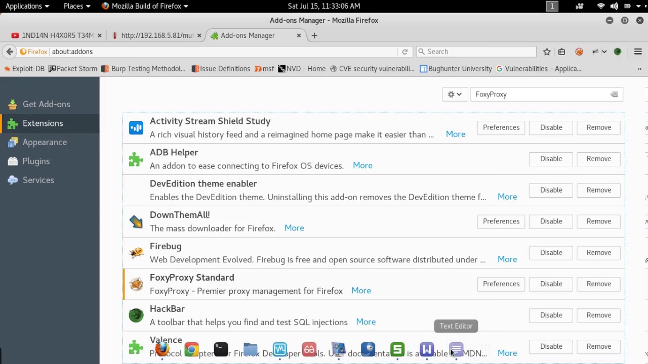Open Firebug bug icon in toolbar
Viewport: 648px width, 364px height.
596,52
